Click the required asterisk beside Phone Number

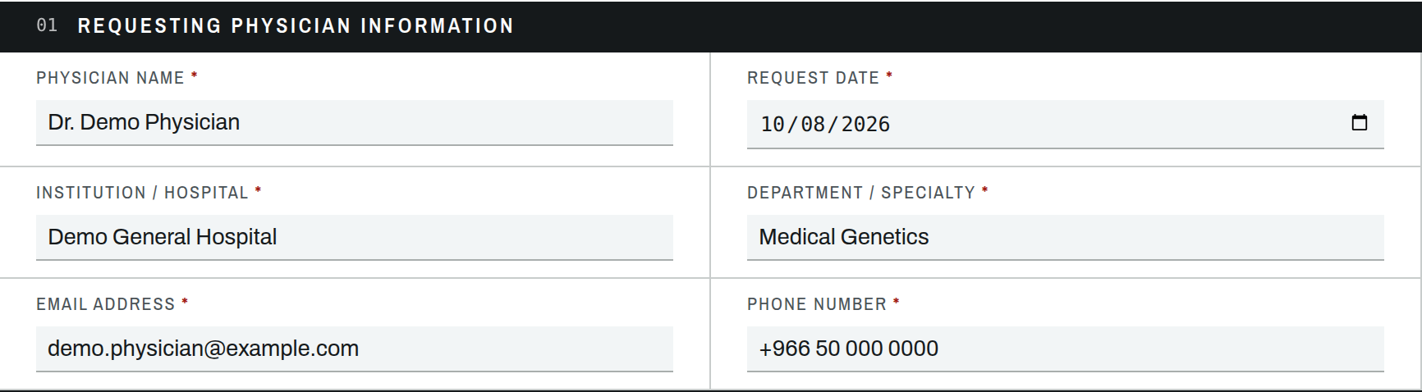897,303
